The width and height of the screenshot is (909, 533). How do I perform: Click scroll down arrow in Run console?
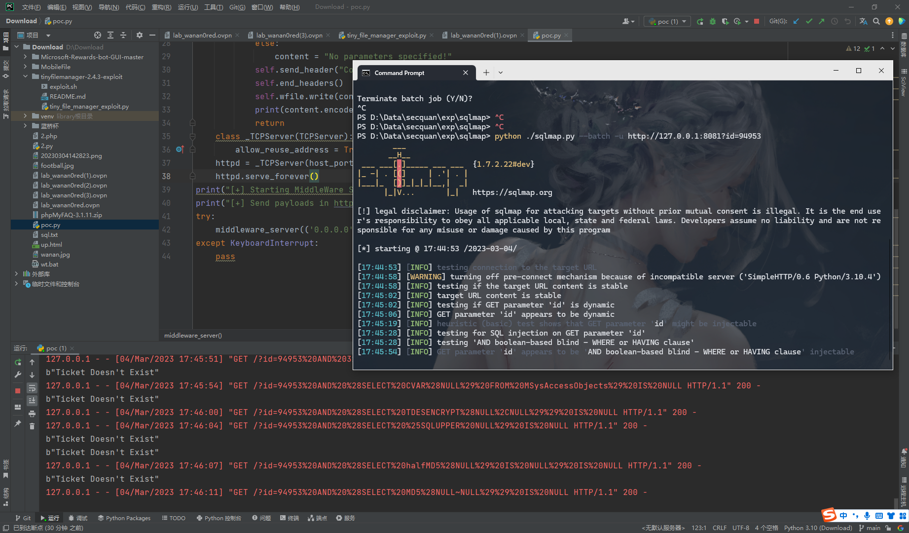pyautogui.click(x=32, y=375)
